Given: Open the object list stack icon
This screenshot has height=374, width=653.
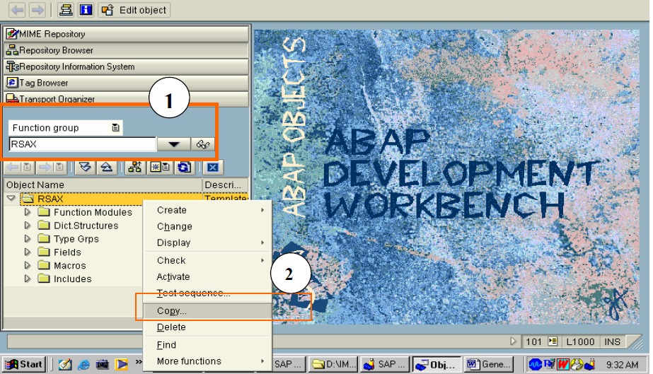Looking at the screenshot, I should [66, 10].
